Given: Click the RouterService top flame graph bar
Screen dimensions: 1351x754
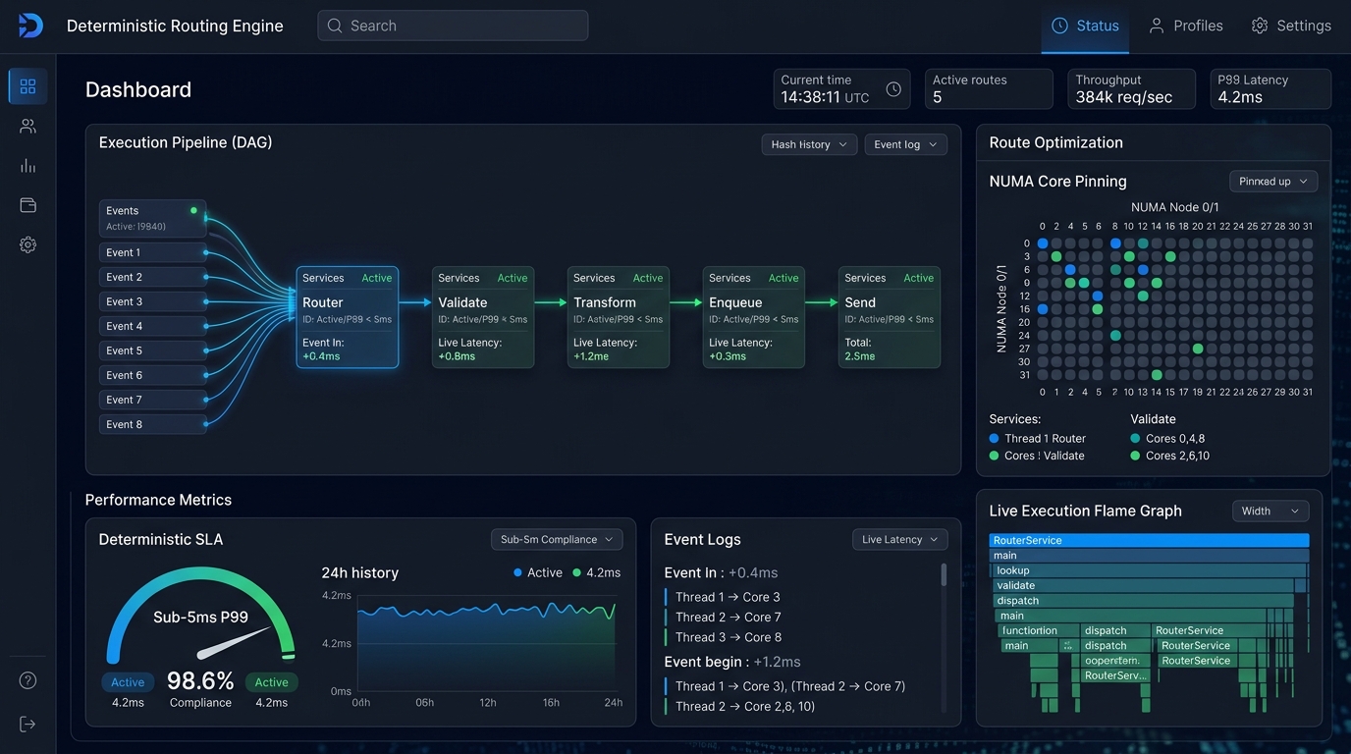Looking at the screenshot, I should coord(1149,540).
